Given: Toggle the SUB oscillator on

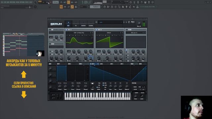Looking at the screenshot, I should 50,30.
